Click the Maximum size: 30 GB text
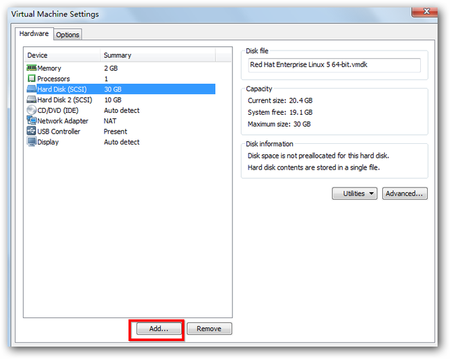This screenshot has width=450, height=359. click(x=279, y=124)
